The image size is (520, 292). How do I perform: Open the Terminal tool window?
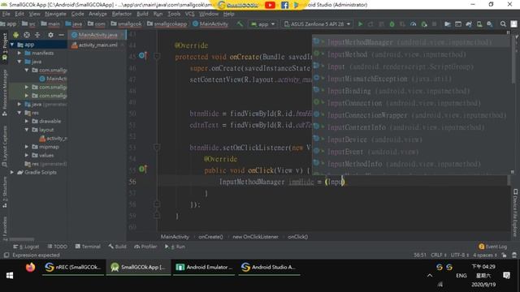(x=88, y=247)
